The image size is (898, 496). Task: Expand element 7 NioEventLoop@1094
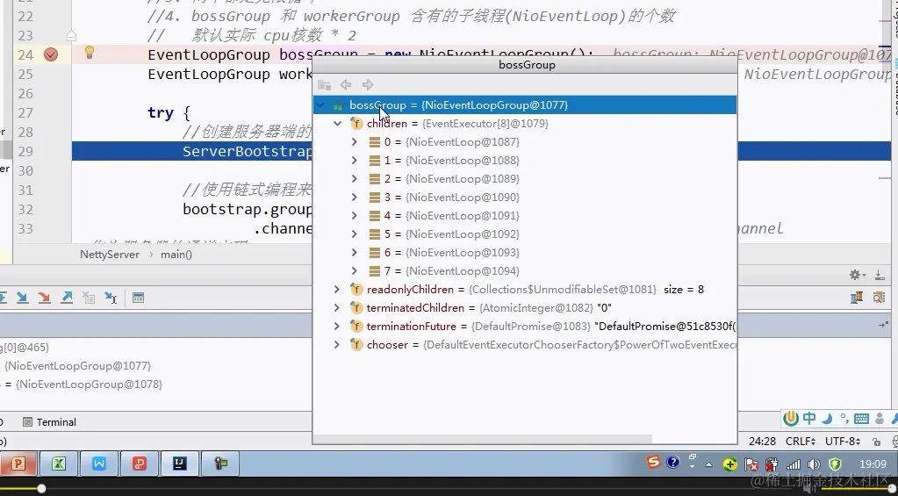354,271
